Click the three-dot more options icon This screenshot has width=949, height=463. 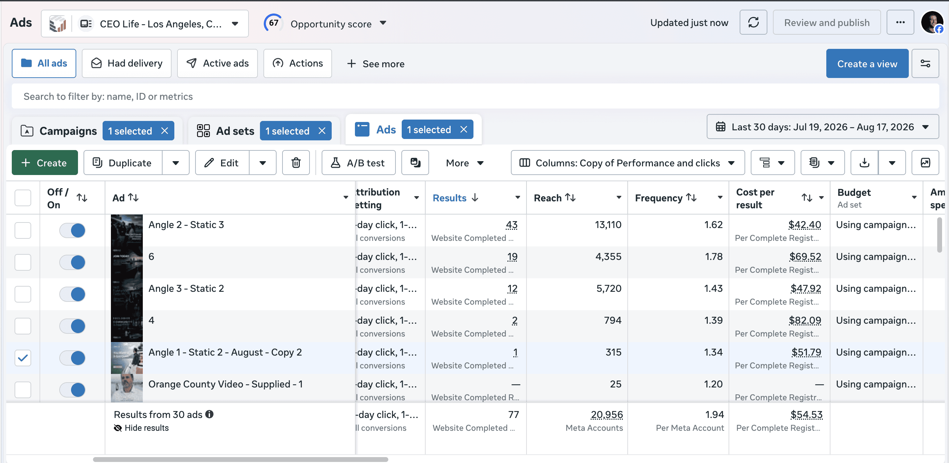click(900, 23)
